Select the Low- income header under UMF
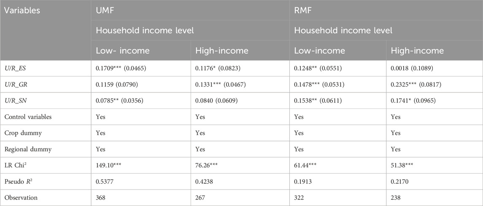483x206 pixels. point(121,51)
